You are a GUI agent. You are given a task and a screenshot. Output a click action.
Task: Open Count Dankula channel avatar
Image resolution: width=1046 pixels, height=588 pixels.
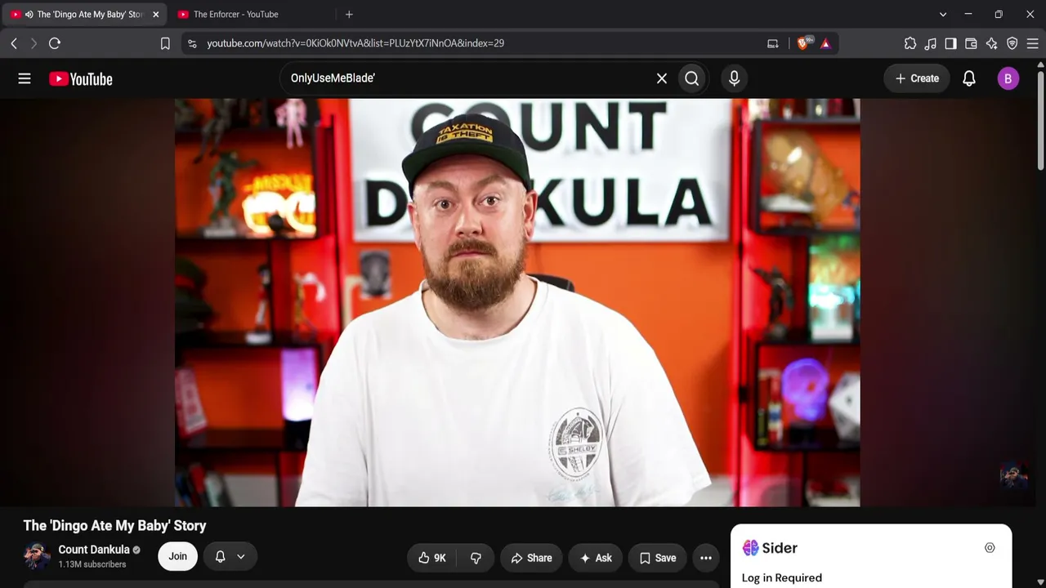coord(37,556)
